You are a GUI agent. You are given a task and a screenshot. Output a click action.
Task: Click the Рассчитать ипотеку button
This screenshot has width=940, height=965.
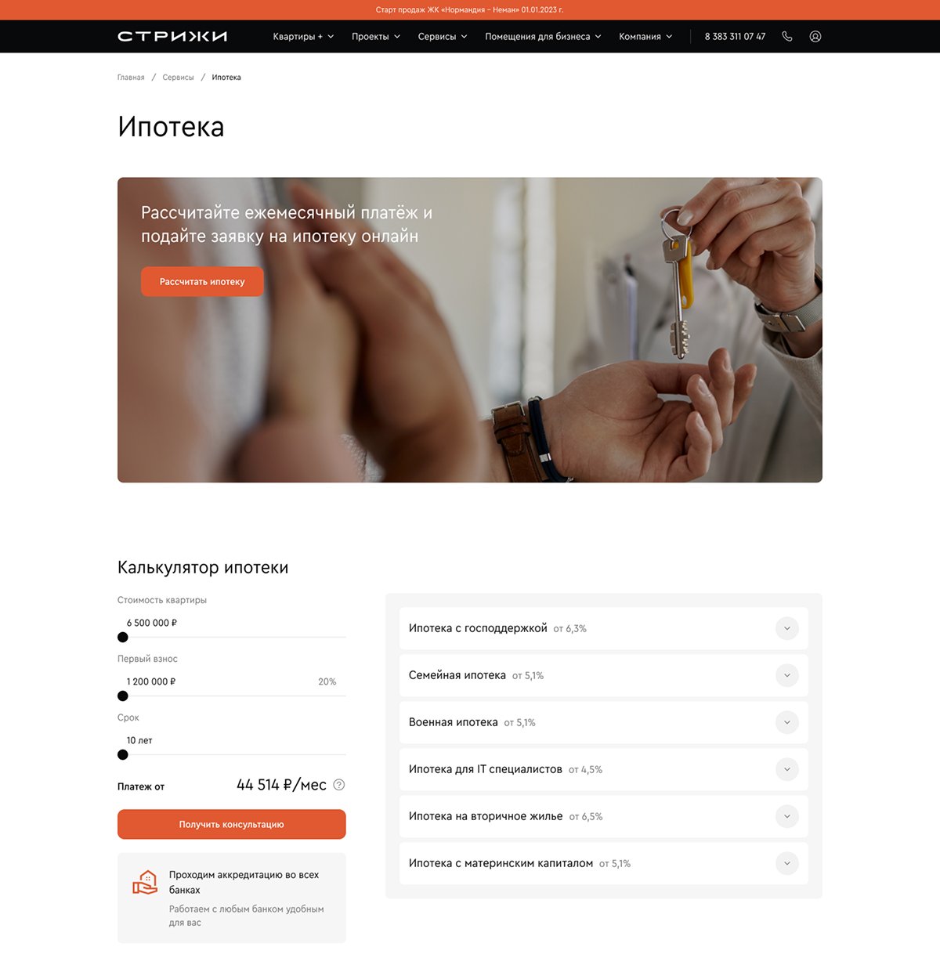point(202,282)
